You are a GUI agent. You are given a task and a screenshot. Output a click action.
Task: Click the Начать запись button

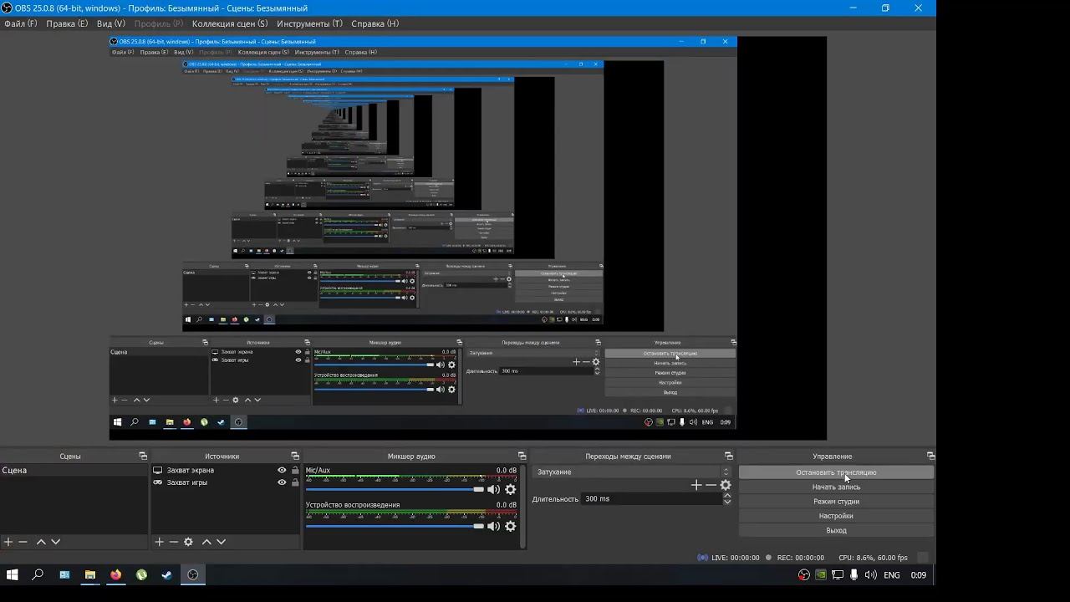pos(836,487)
